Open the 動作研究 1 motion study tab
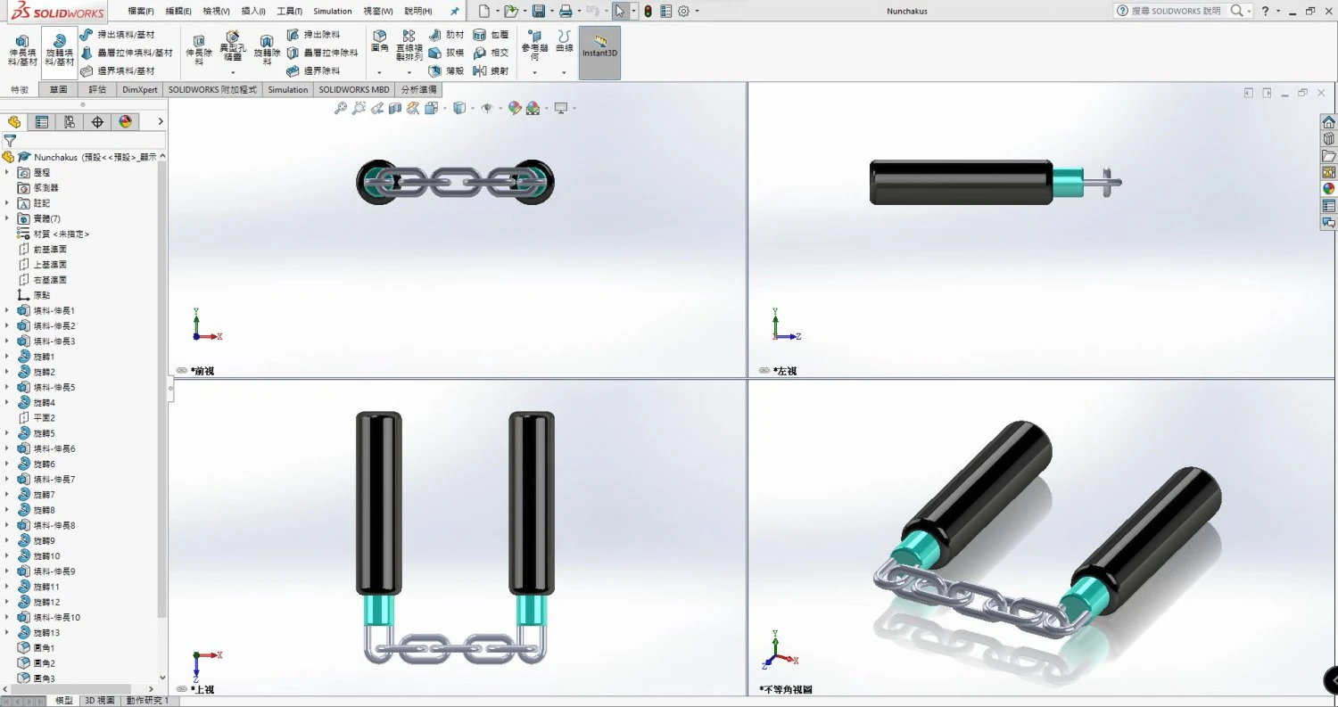This screenshot has width=1338, height=707. point(146,701)
